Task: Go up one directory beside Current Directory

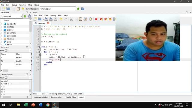Action: click(x=78, y=9)
